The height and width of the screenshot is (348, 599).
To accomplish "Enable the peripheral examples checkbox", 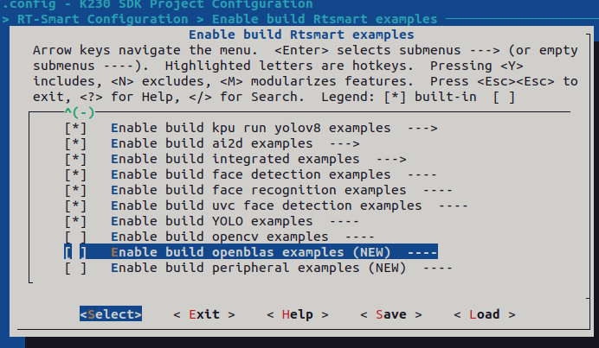I will pos(75,268).
